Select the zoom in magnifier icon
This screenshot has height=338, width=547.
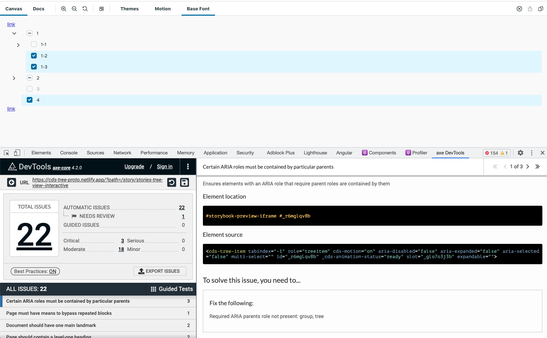pyautogui.click(x=63, y=9)
